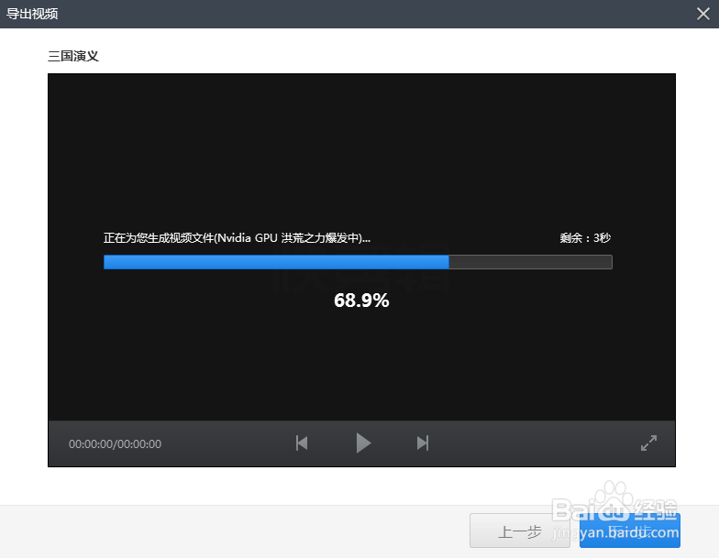
Task: Select the 68.9% progress text
Action: 361,301
